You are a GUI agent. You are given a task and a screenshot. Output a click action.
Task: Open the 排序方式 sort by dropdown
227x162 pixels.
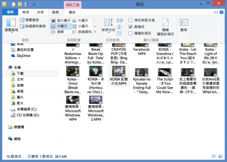(108, 25)
